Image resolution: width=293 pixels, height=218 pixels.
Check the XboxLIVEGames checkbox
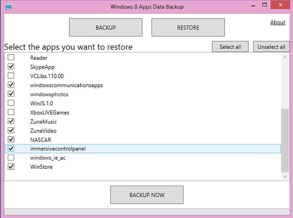pyautogui.click(x=11, y=112)
